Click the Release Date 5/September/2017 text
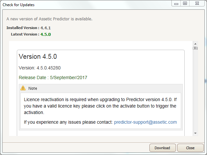This screenshot has width=207, height=155. [53, 77]
